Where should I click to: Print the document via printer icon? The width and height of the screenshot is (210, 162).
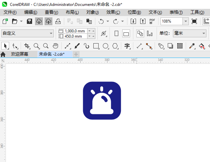coord(58,21)
